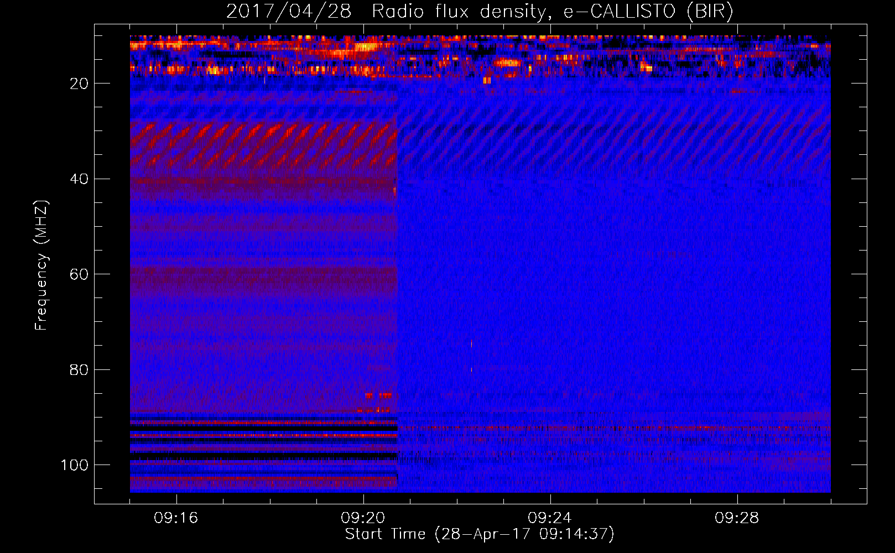Click the 09:16 time tick label
The width and height of the screenshot is (895, 553).
coord(176,518)
